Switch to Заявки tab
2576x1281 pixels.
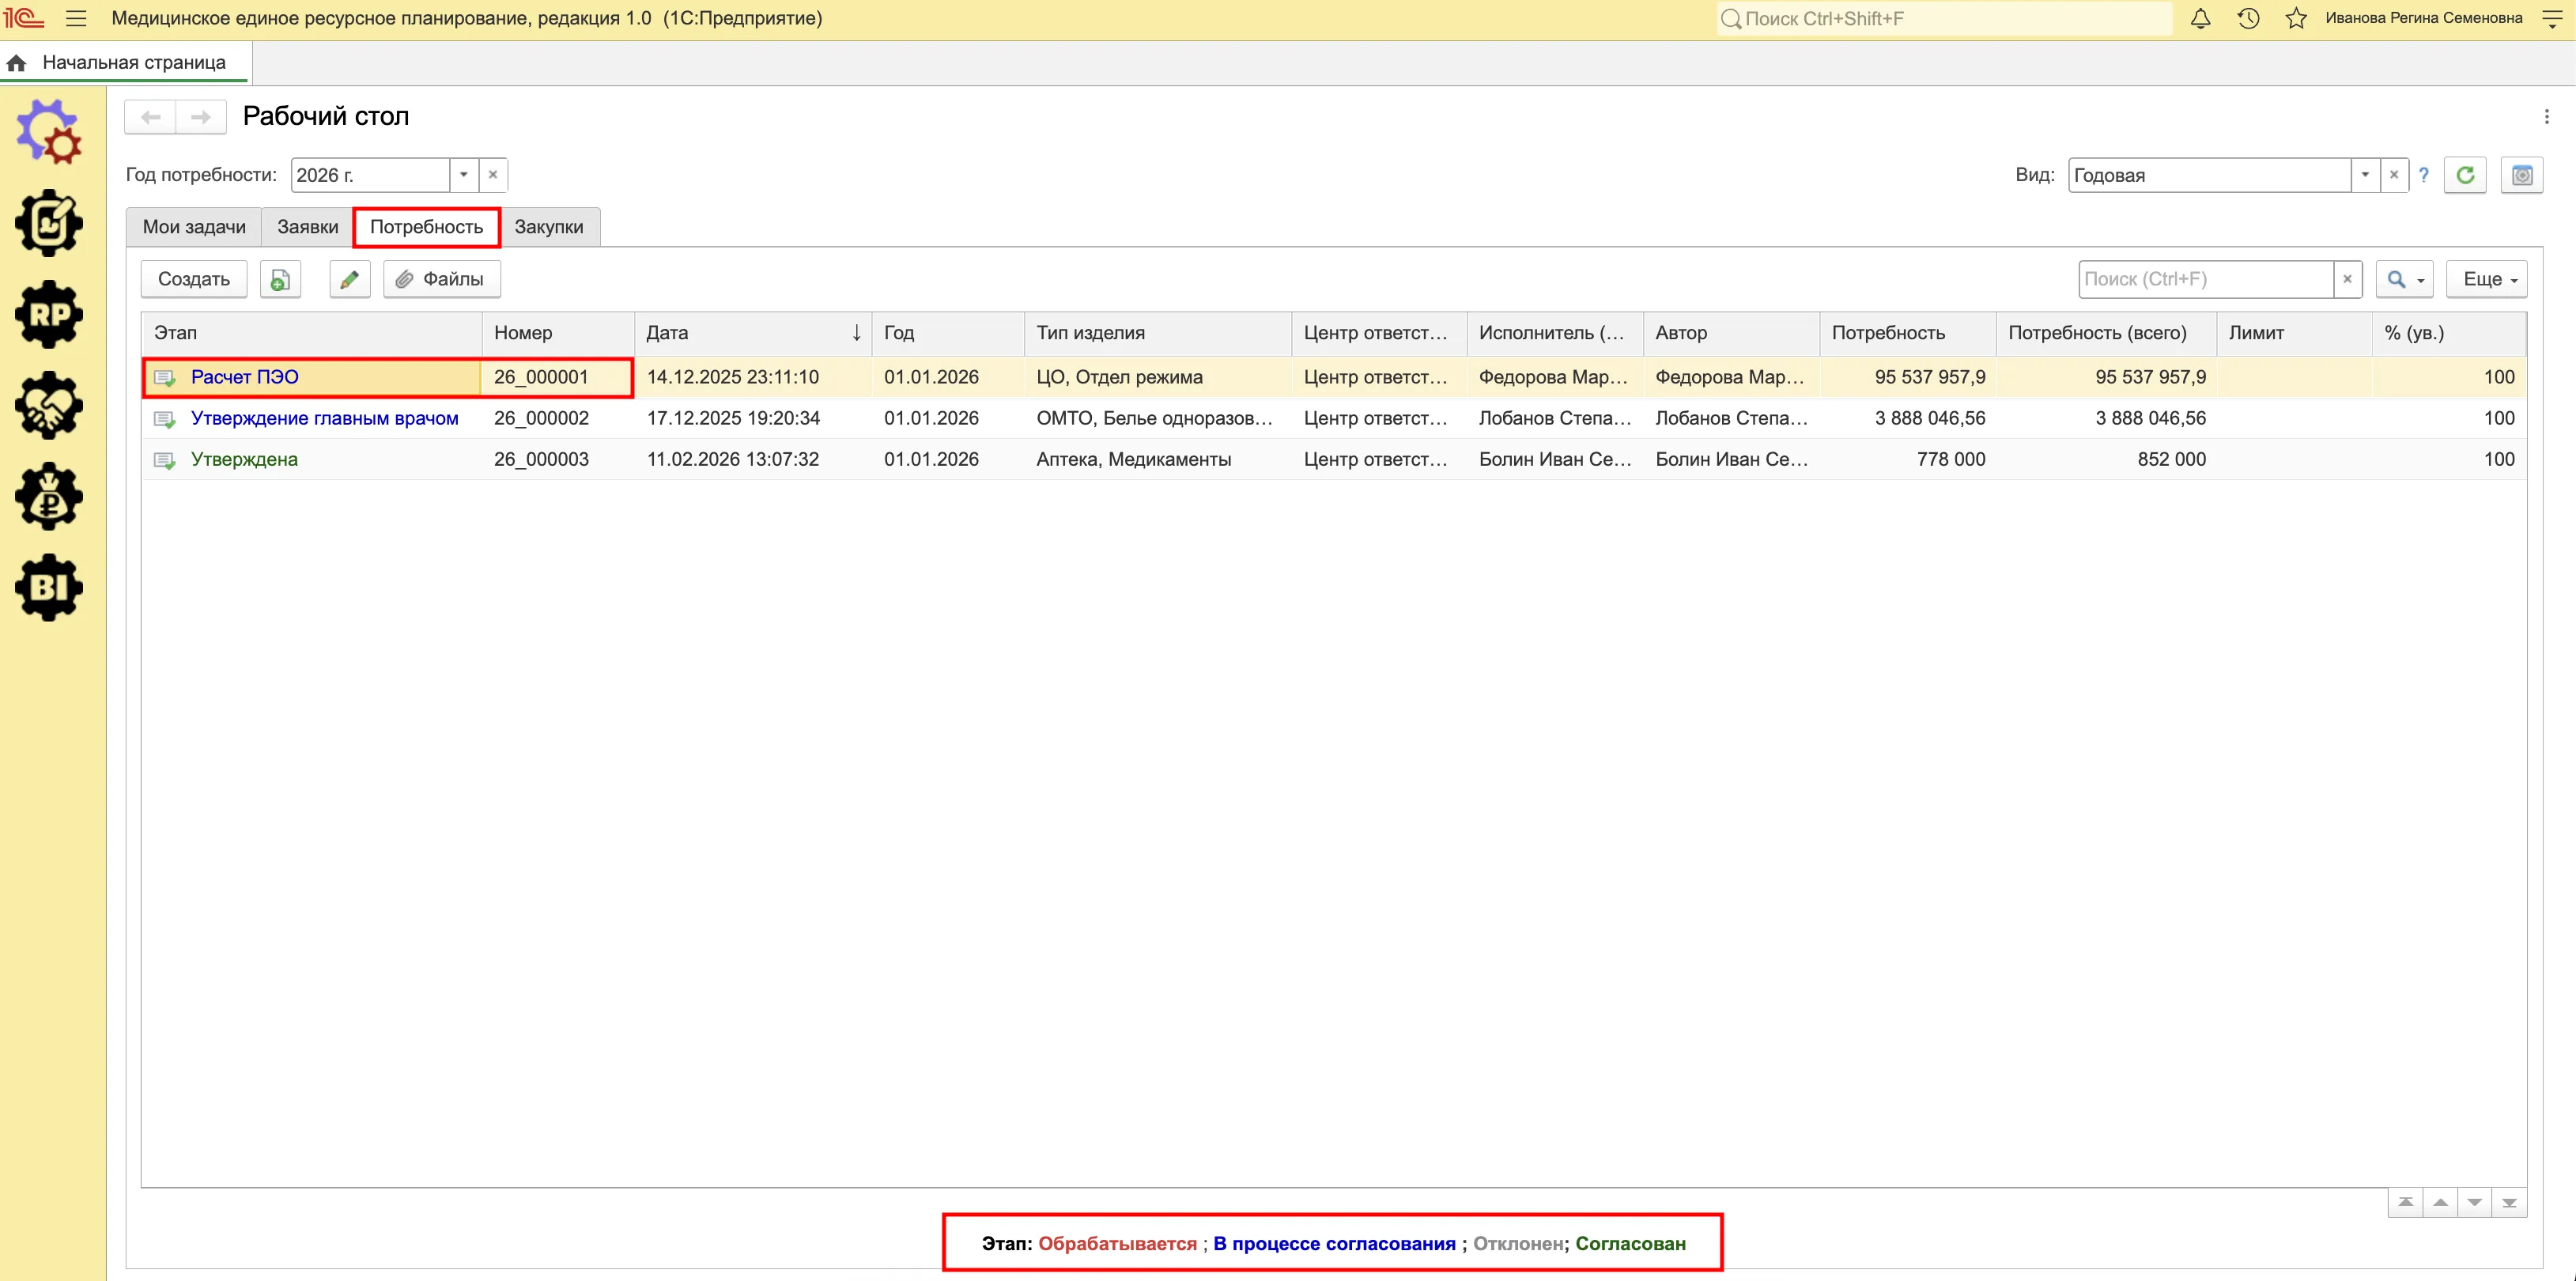(x=308, y=227)
